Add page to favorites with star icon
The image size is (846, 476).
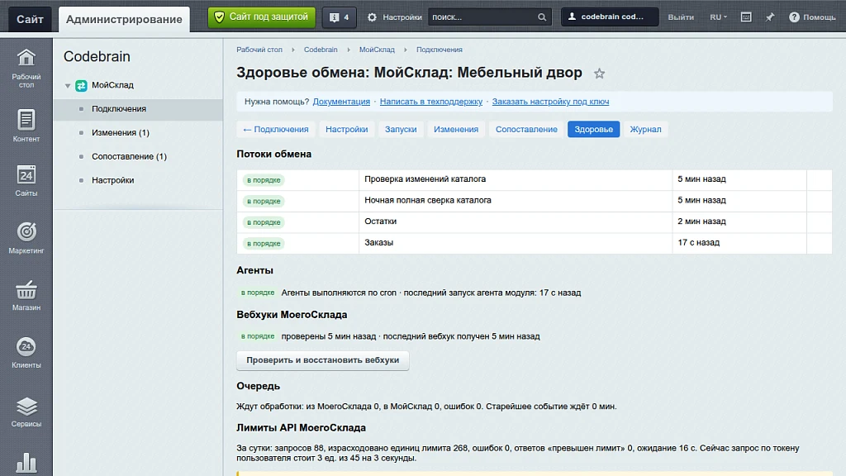click(599, 74)
